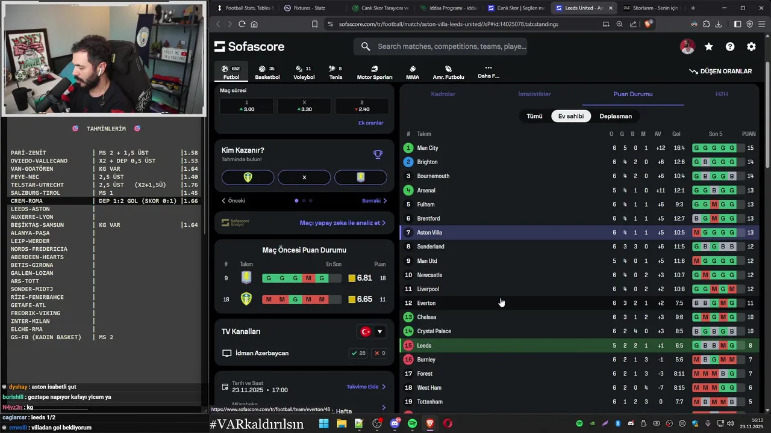Open Aston Villa crest in Maç Öncesi table
Screen dimensions: 771x433
pos(246,278)
